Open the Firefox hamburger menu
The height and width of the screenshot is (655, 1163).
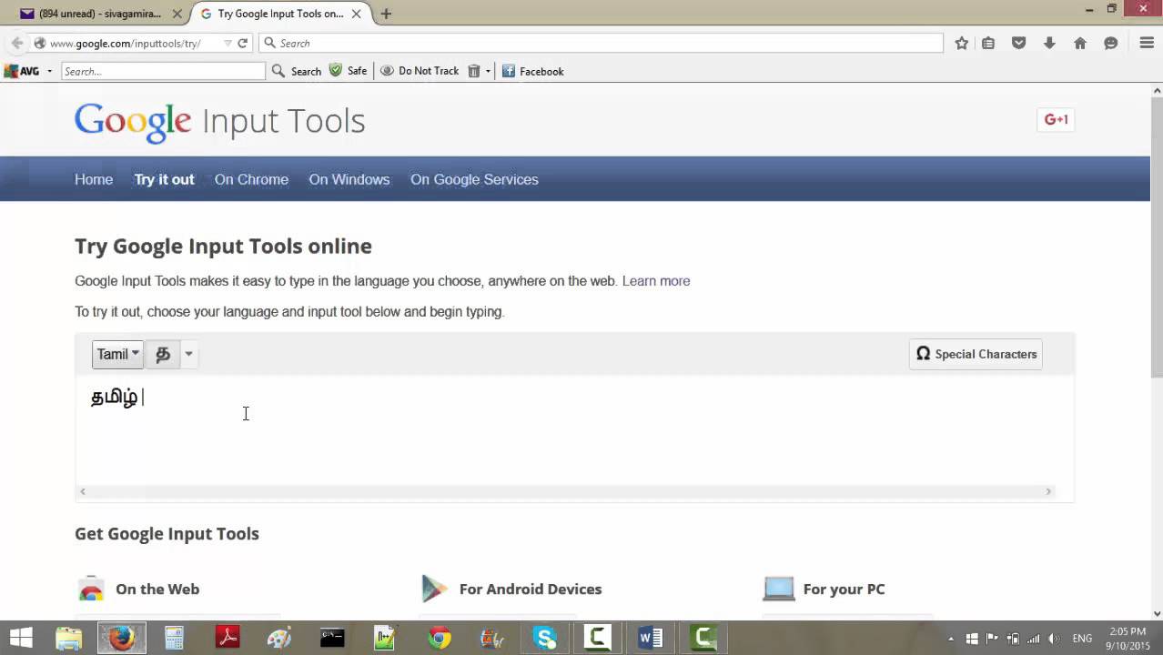1147,43
